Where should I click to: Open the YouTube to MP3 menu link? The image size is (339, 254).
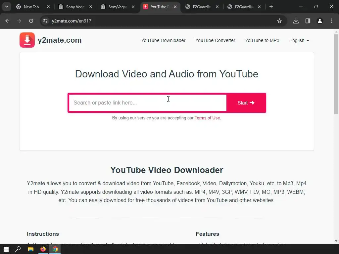click(262, 40)
